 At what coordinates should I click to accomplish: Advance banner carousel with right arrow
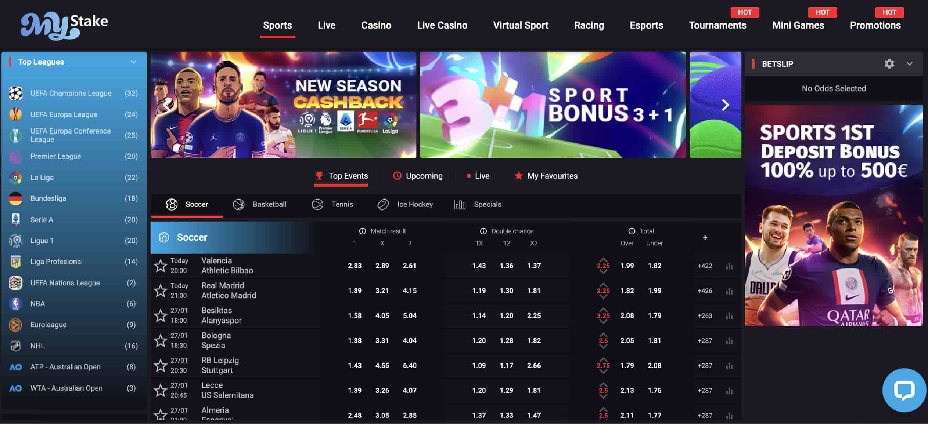725,105
